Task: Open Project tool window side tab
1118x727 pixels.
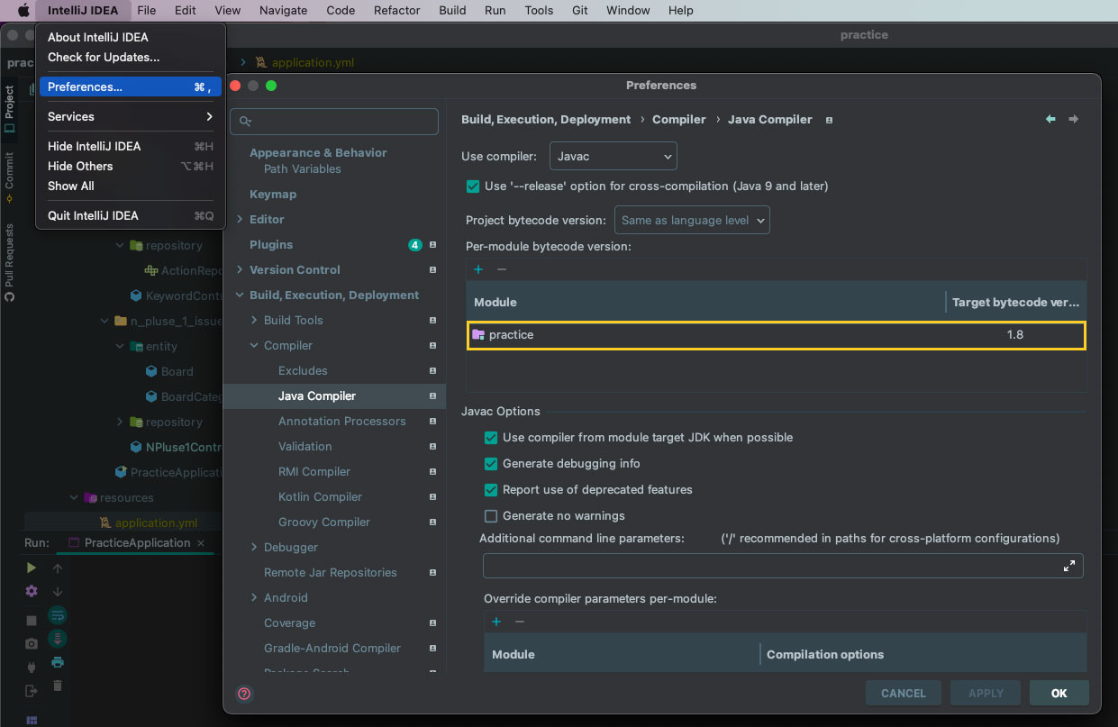Action: click(x=9, y=110)
